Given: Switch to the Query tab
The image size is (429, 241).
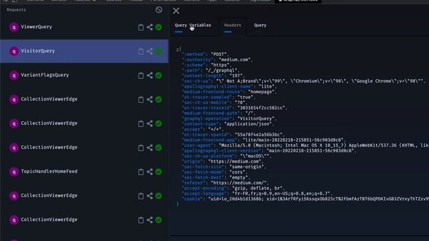Looking at the screenshot, I should point(260,25).
